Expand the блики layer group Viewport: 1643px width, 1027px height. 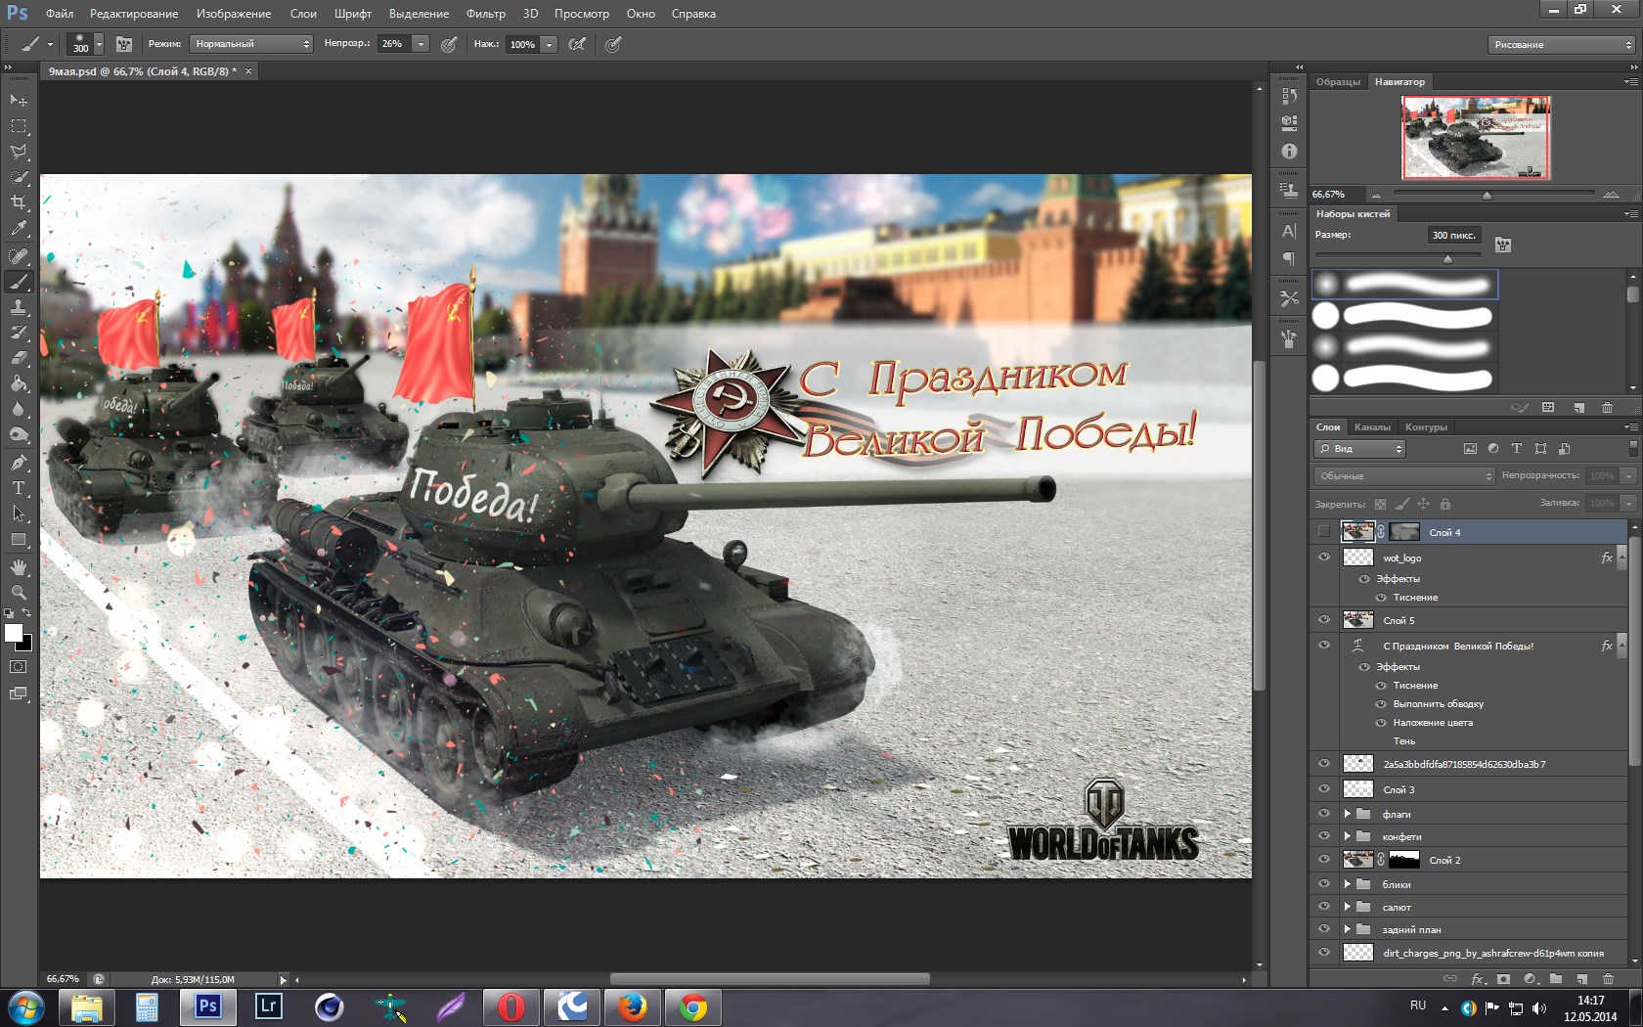pyautogui.click(x=1347, y=883)
